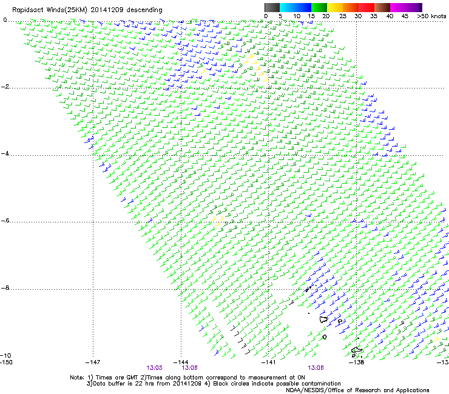Click the '13:06' time marker under -144

[x=189, y=368]
